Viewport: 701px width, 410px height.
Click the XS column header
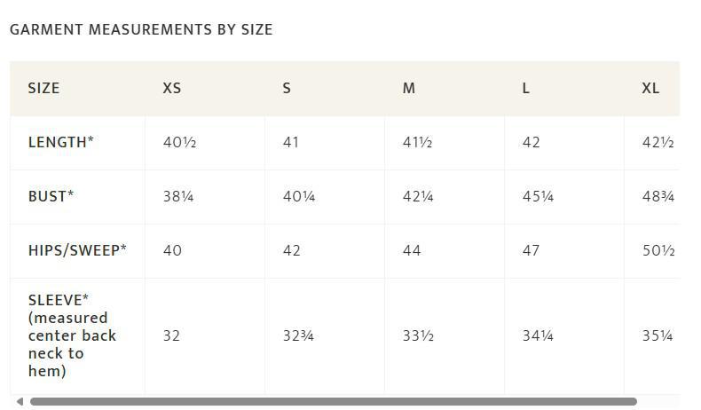coord(172,89)
